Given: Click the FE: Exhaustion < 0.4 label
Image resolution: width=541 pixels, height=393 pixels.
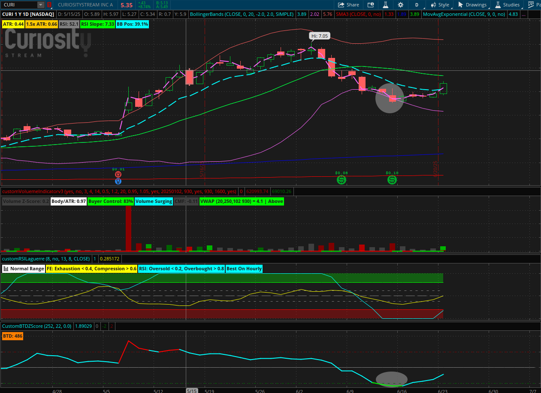Looking at the screenshot, I should point(91,269).
